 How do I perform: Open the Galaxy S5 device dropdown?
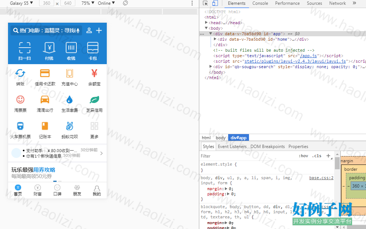click(x=21, y=3)
